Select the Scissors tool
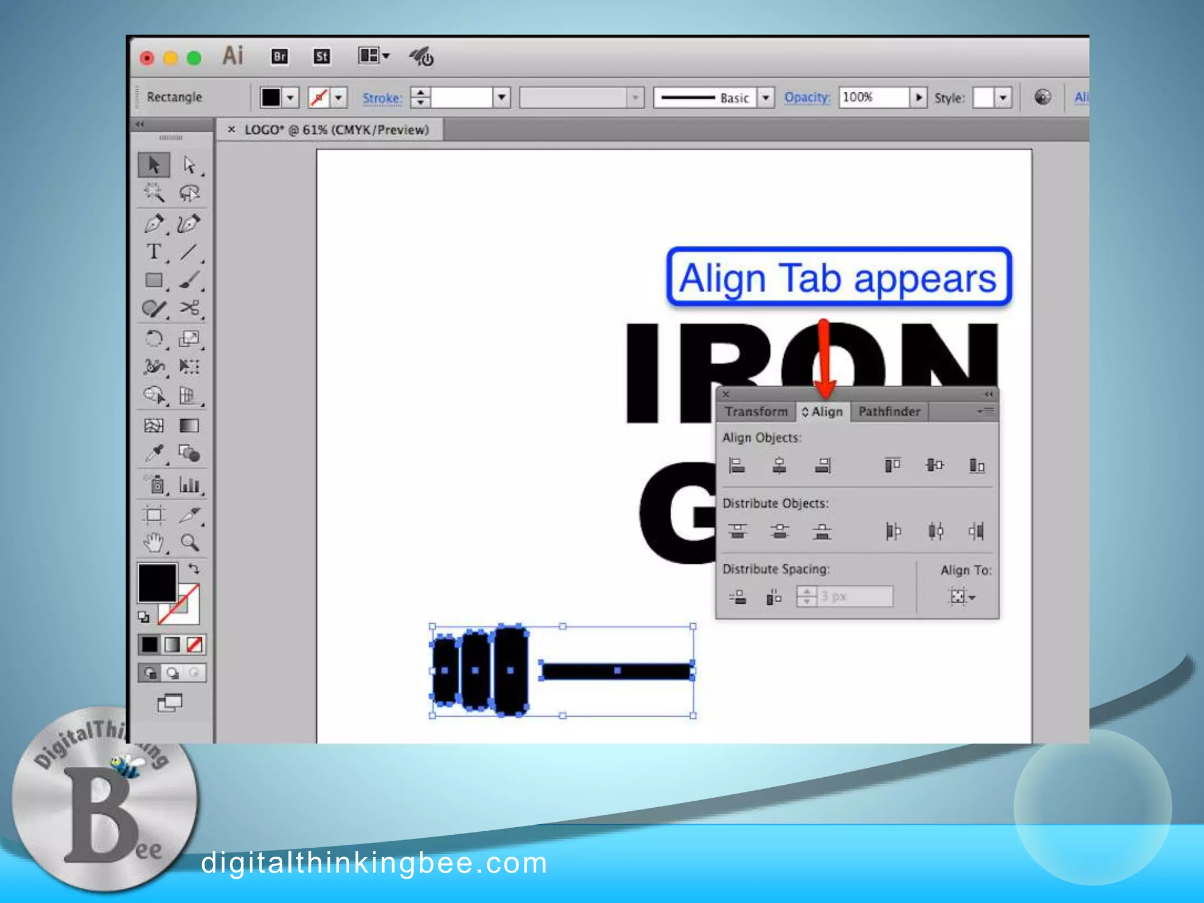The height and width of the screenshot is (903, 1204). (x=189, y=308)
